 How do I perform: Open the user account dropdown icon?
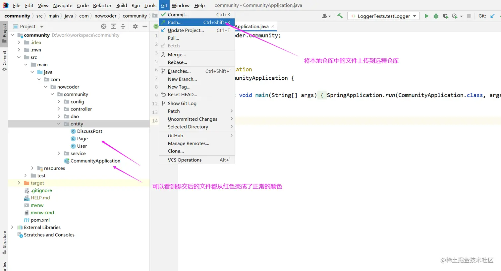tap(326, 16)
